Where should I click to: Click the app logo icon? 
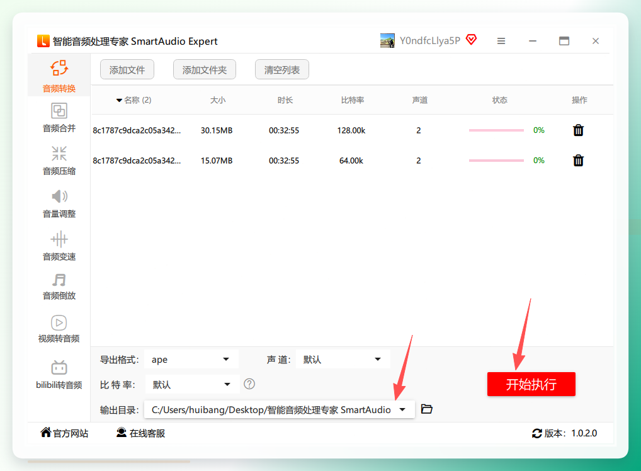[x=43, y=41]
